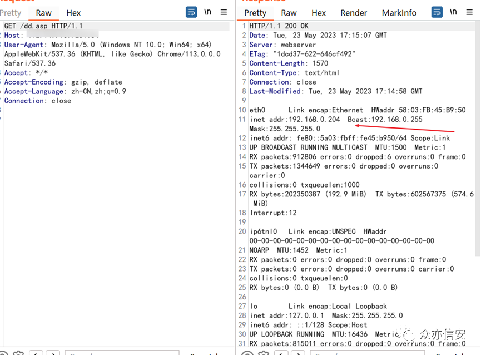Click previous match arrow under Request panel
Viewport: 481px width, 355px height.
click(x=36, y=353)
